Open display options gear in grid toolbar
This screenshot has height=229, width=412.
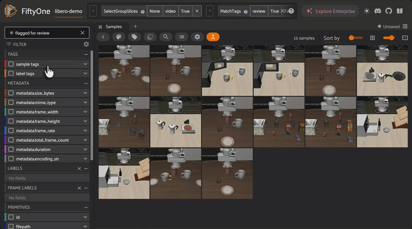(x=197, y=37)
